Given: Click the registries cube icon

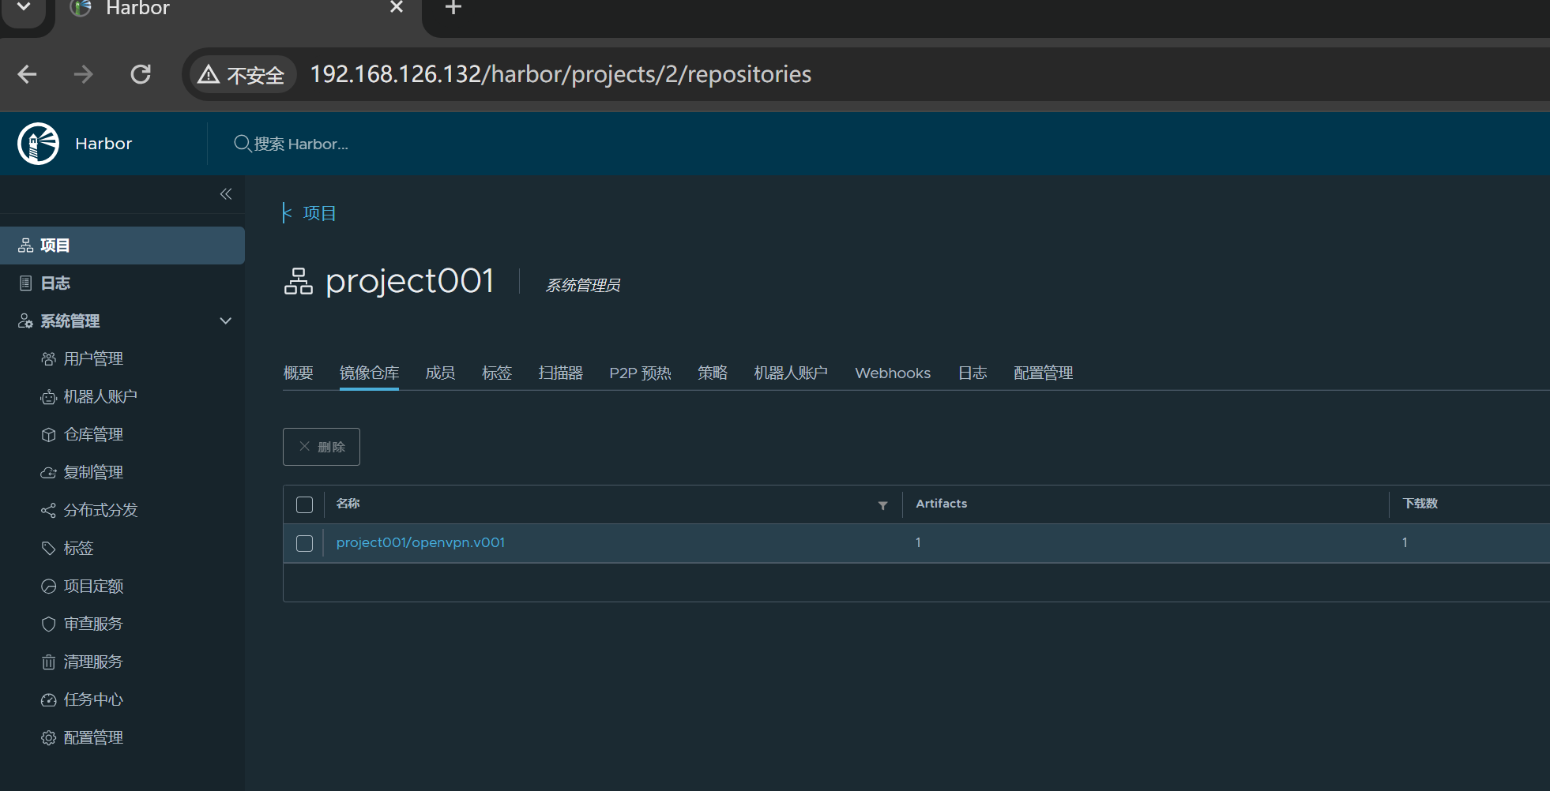Looking at the screenshot, I should (x=48, y=435).
